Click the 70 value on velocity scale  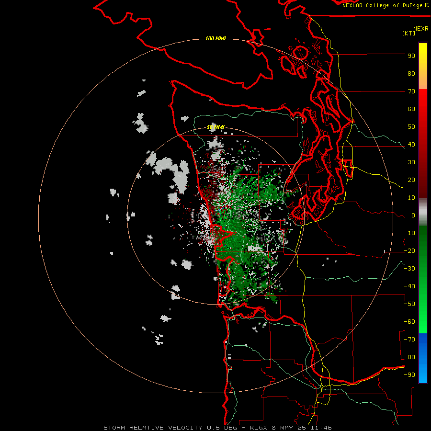click(x=411, y=91)
